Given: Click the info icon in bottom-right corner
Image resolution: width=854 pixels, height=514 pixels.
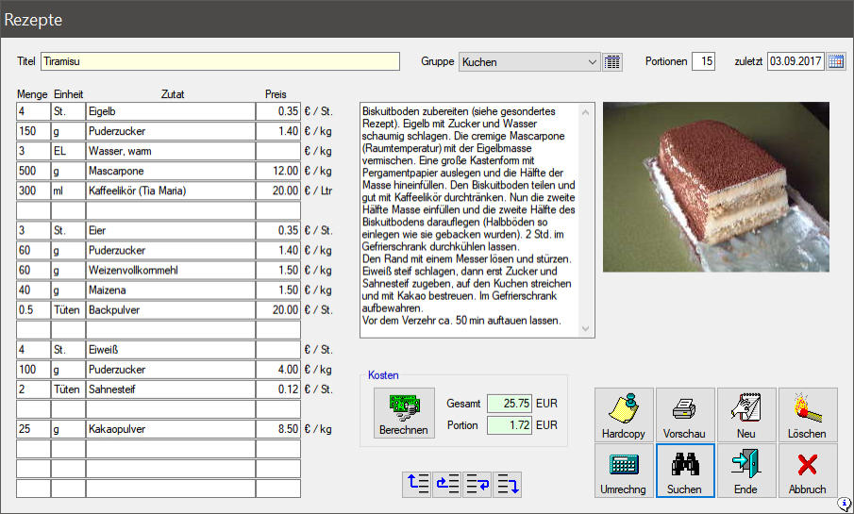Looking at the screenshot, I should pyautogui.click(x=845, y=505).
